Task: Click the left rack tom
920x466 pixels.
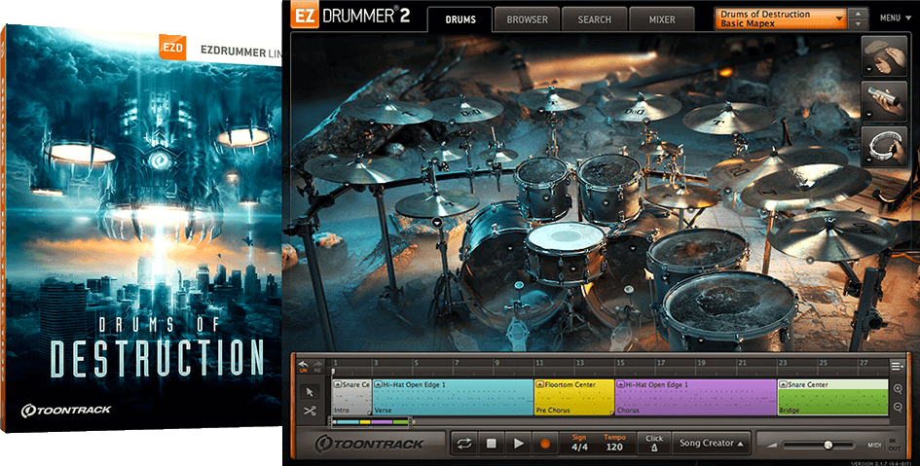Action: point(543,187)
